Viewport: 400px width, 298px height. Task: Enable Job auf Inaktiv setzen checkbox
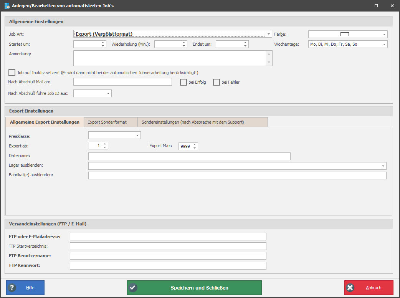[12, 73]
